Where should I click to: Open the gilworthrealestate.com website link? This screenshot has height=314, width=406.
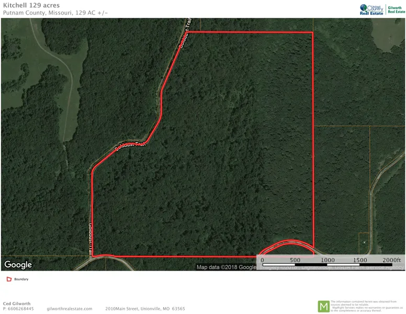[x=69, y=309]
